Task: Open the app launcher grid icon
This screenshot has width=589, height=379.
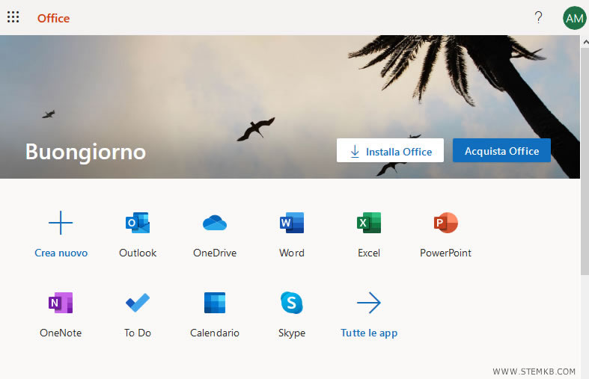Action: [x=13, y=18]
